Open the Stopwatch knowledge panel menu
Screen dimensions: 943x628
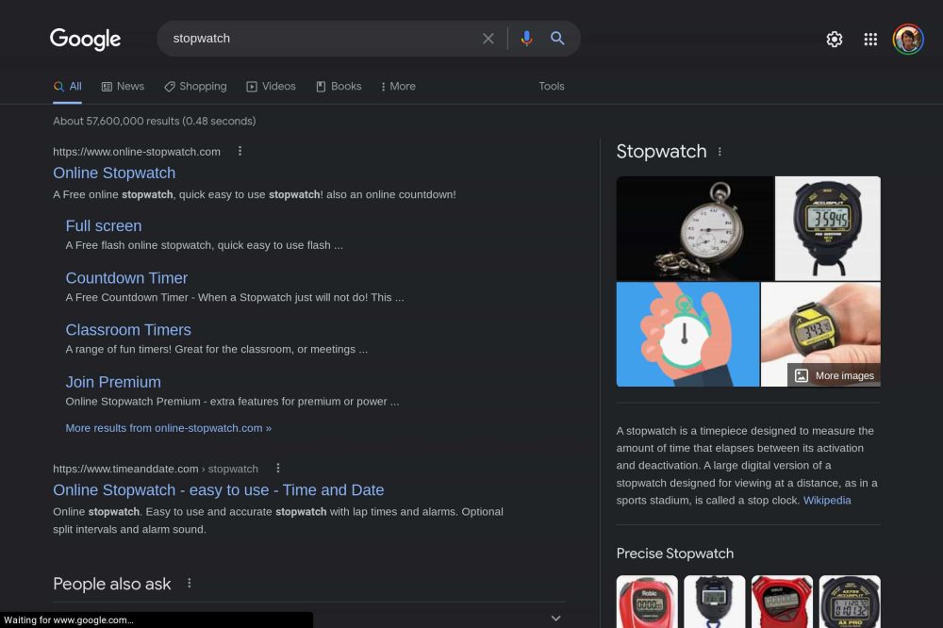click(x=720, y=151)
